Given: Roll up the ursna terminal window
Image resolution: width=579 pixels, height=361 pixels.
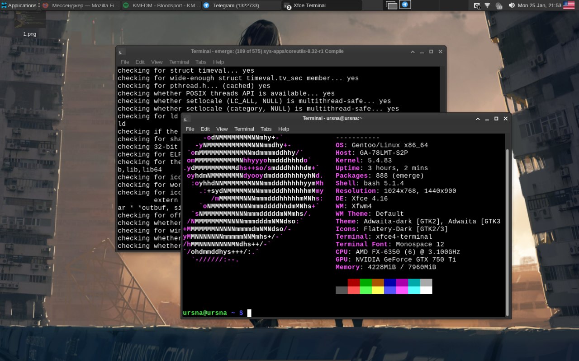Looking at the screenshot, I should [478, 118].
